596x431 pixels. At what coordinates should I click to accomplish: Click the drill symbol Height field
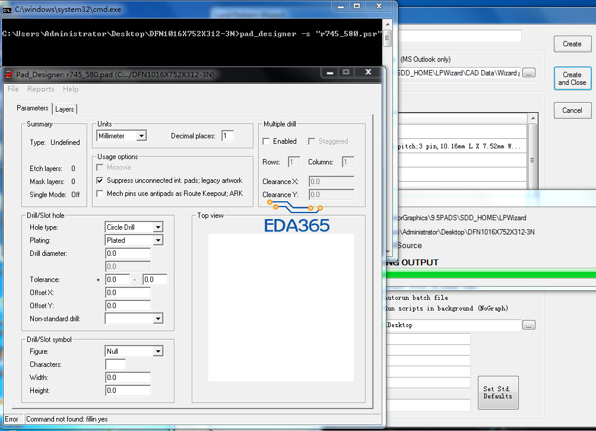tap(128, 390)
